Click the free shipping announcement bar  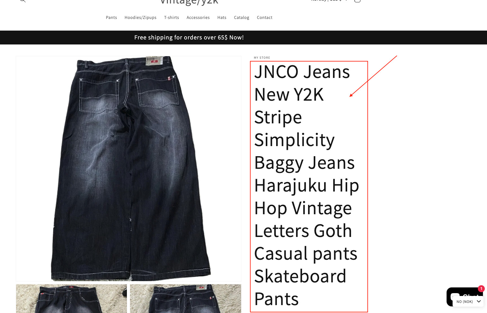[243, 38]
